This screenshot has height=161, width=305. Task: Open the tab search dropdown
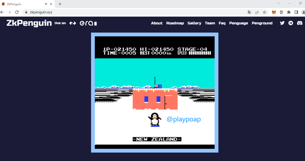[x=279, y=3]
